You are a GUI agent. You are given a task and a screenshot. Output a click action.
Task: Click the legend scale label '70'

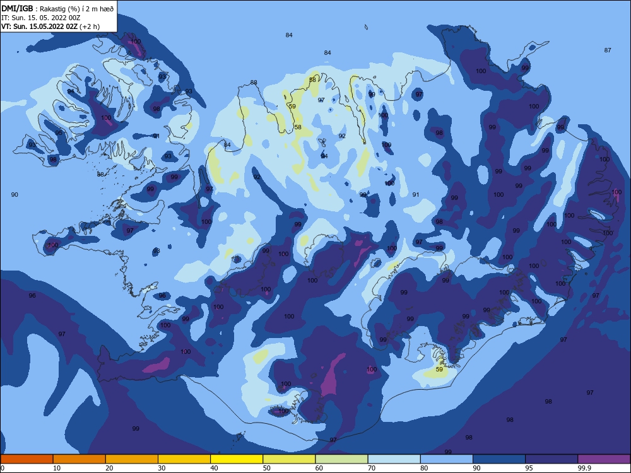coord(372,468)
